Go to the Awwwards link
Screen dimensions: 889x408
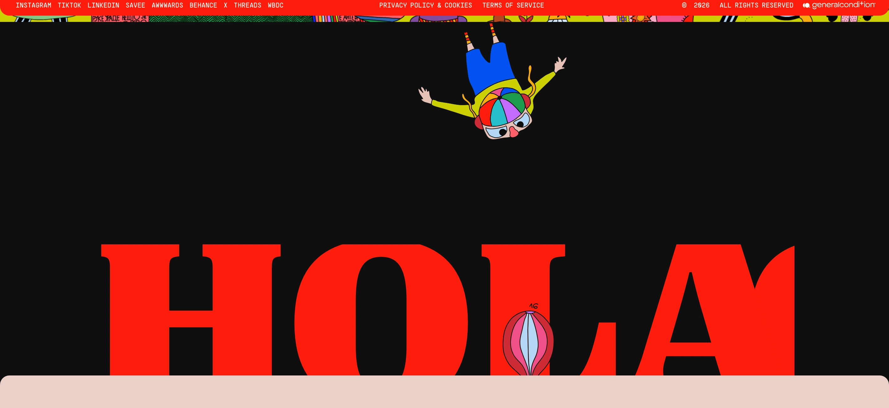167,5
